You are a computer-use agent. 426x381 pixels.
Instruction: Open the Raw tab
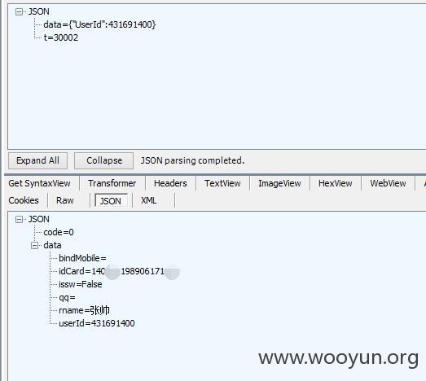point(65,200)
